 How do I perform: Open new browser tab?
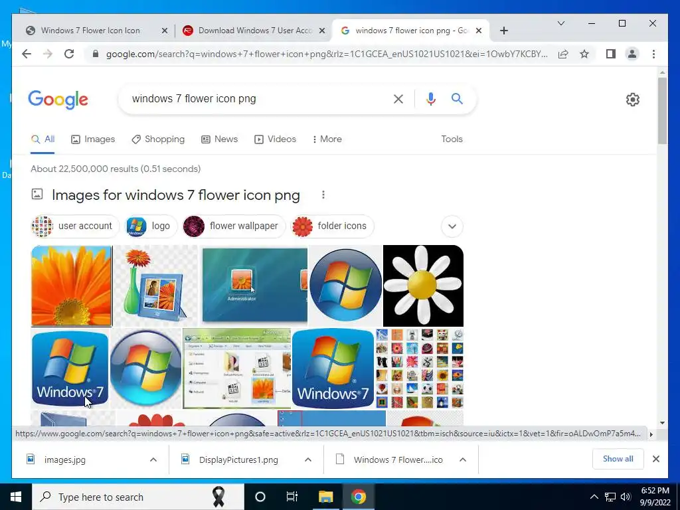coord(503,31)
